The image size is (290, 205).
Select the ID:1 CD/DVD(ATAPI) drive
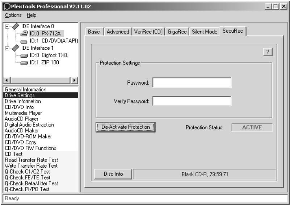click(54, 41)
